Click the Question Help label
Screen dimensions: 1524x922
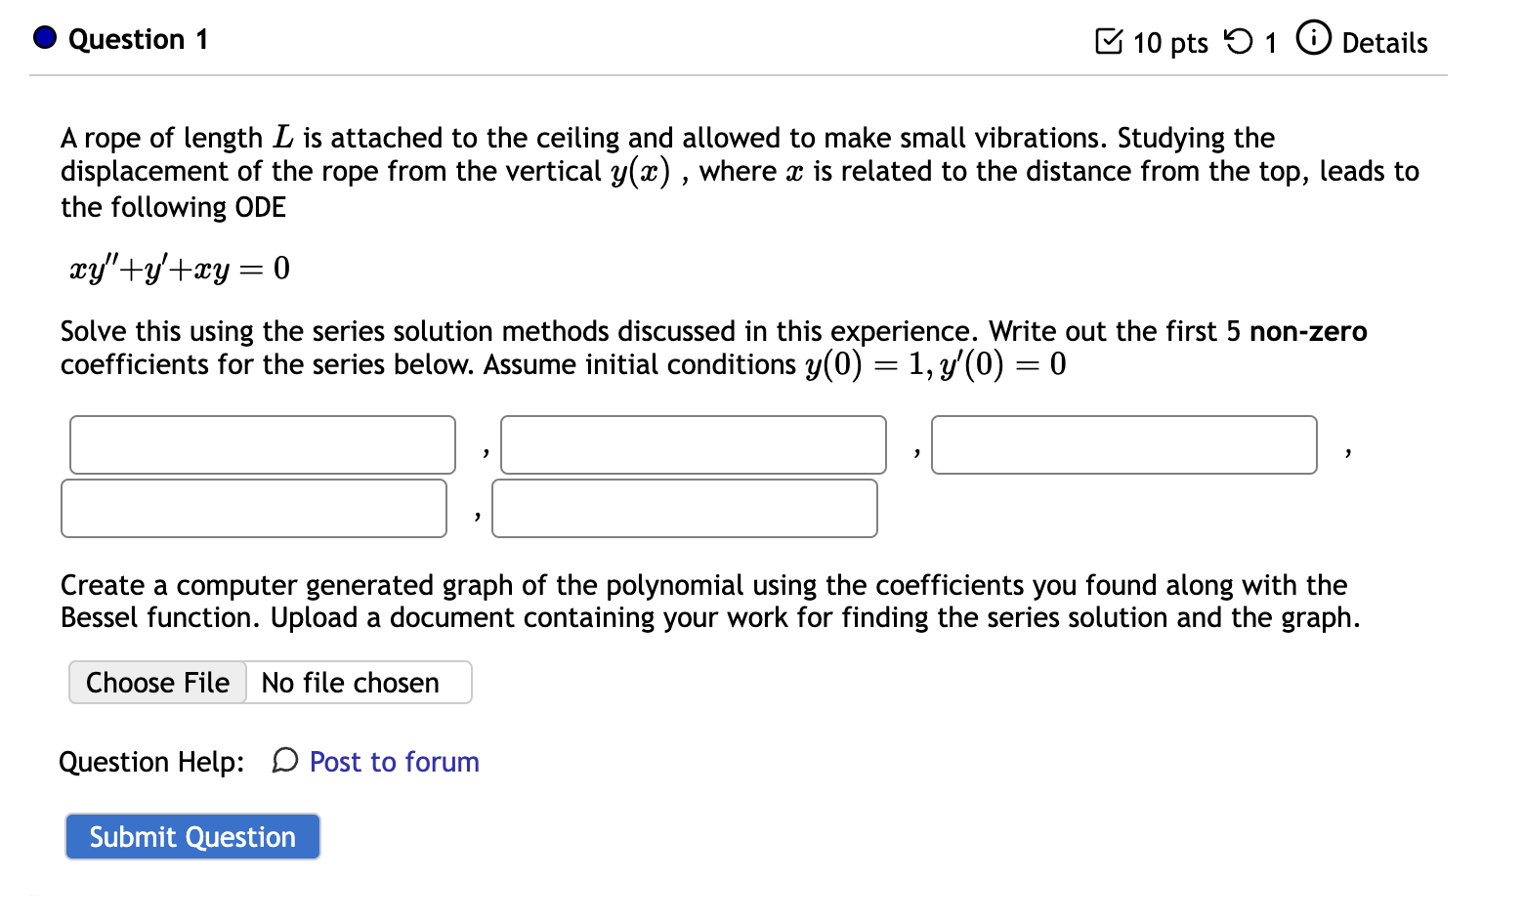151,761
